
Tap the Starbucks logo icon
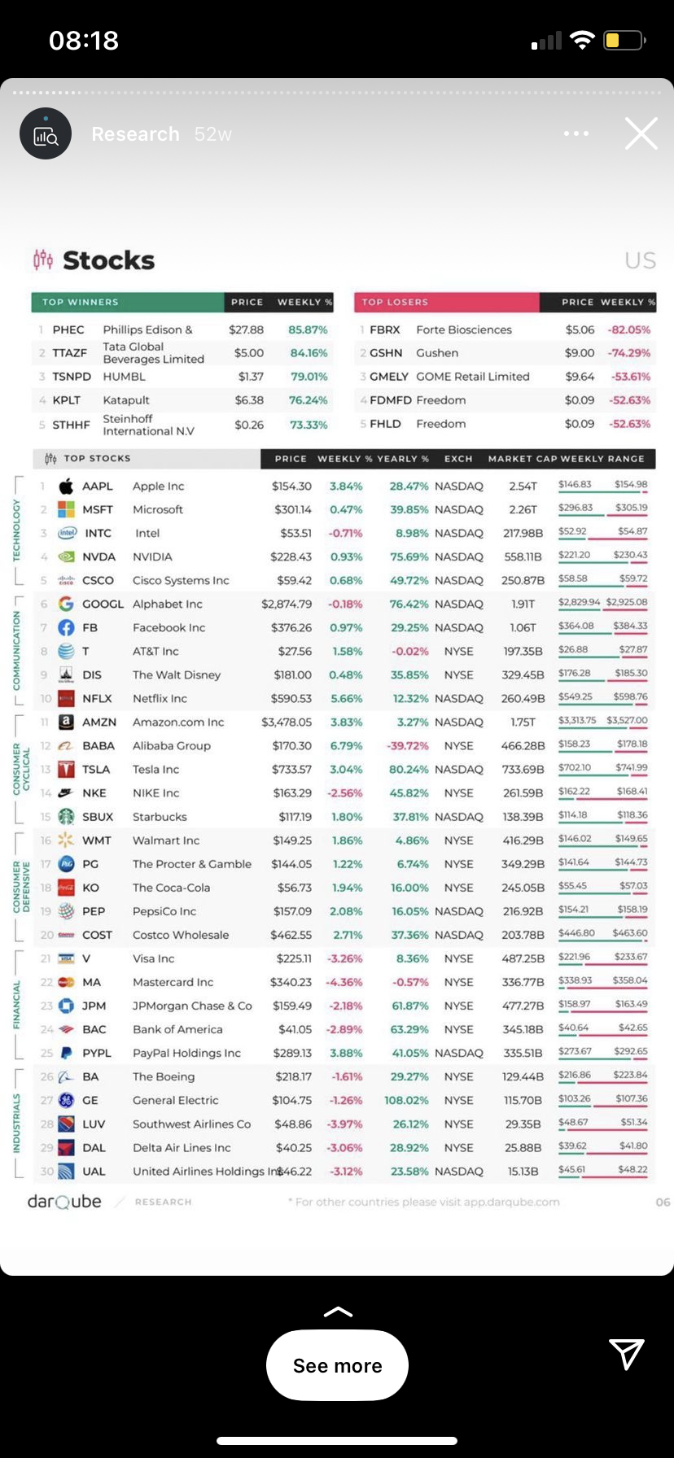(x=67, y=817)
